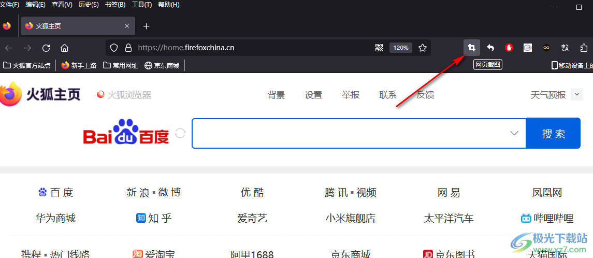Bookmark this page with the star icon
The width and height of the screenshot is (593, 258).
pos(423,48)
